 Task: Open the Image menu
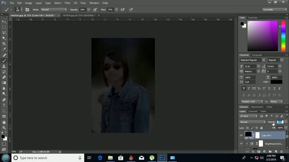tap(28, 3)
